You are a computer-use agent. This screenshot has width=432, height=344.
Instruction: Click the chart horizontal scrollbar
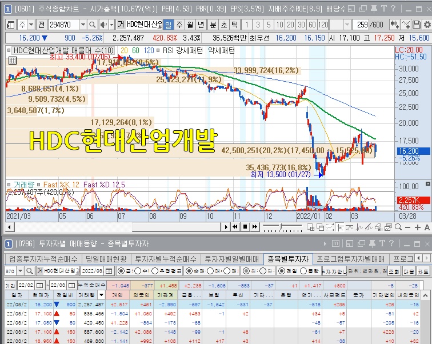[118, 227]
